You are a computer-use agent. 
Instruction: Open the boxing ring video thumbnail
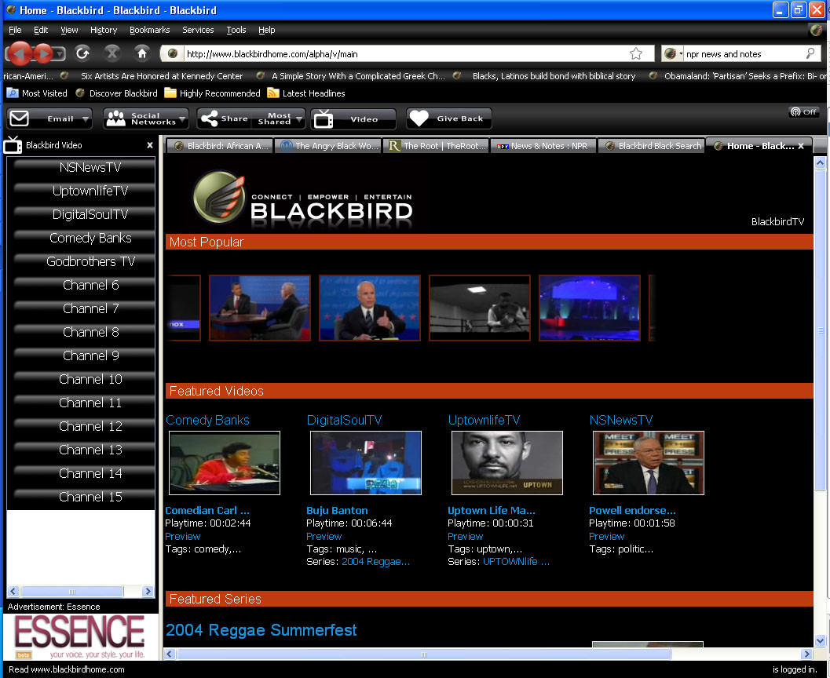tap(480, 308)
